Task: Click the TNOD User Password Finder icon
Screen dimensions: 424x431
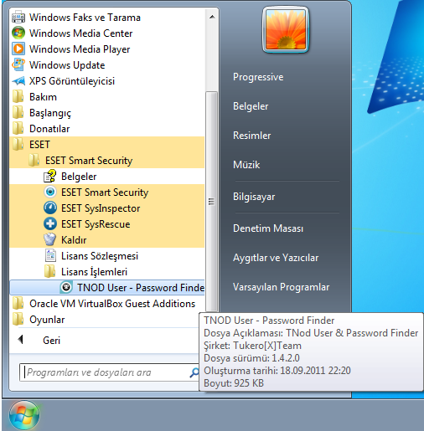Action: (x=66, y=288)
